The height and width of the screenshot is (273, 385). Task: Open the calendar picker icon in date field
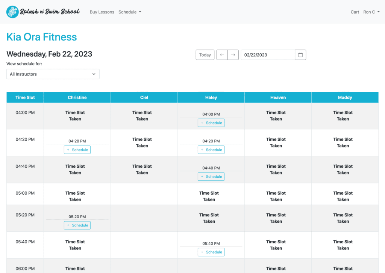tap(300, 55)
